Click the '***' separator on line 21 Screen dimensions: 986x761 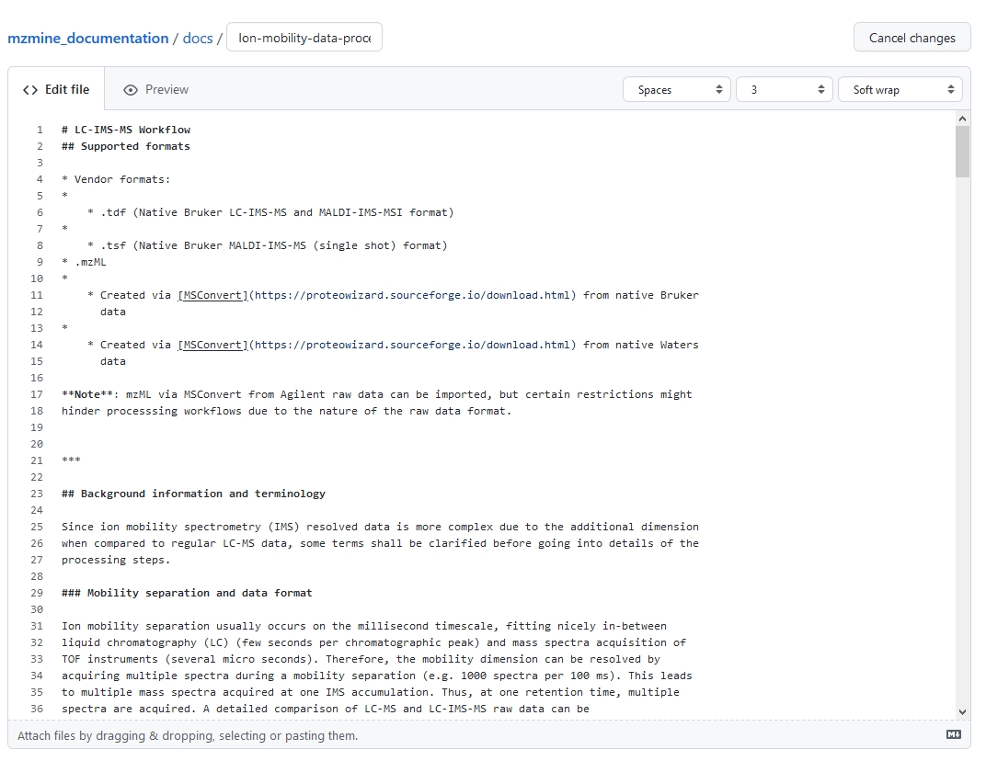tap(71, 460)
